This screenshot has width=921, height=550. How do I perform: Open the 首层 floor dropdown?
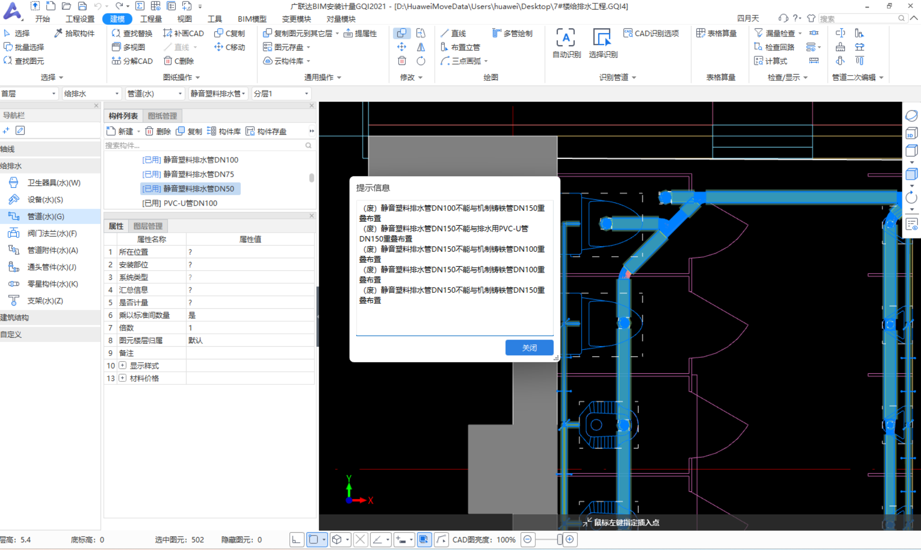pos(29,93)
